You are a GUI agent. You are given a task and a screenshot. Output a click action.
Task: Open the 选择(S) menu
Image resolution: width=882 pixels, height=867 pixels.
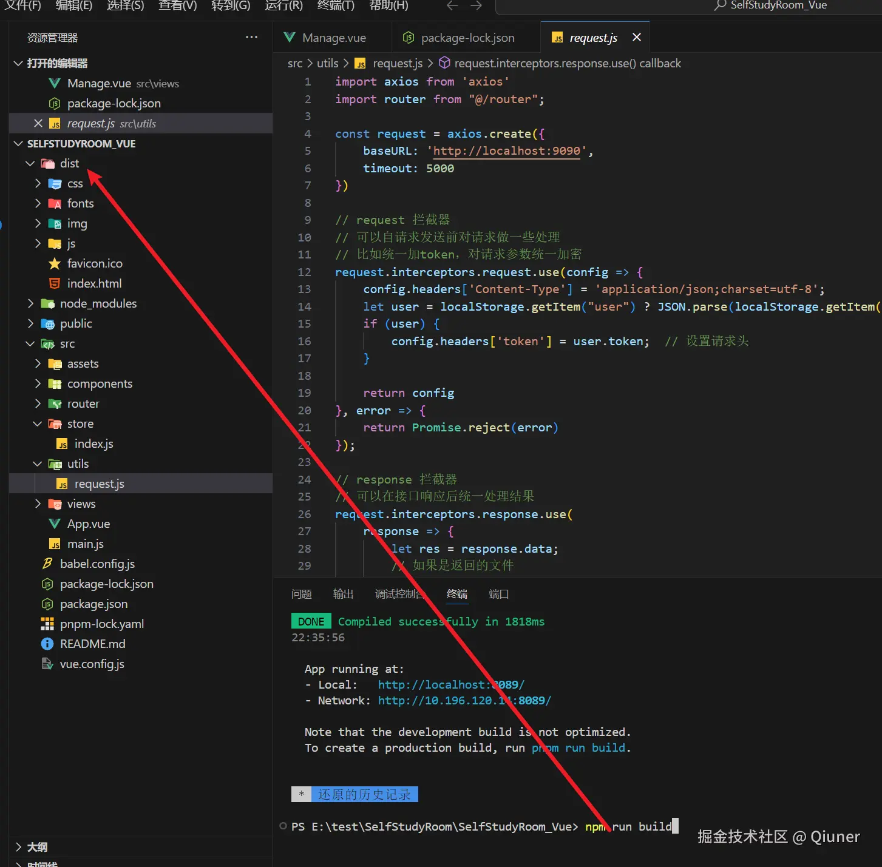(126, 5)
